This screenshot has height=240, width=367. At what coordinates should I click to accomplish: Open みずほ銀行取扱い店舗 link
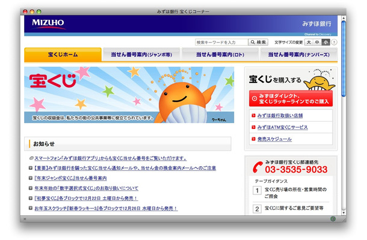click(280, 116)
